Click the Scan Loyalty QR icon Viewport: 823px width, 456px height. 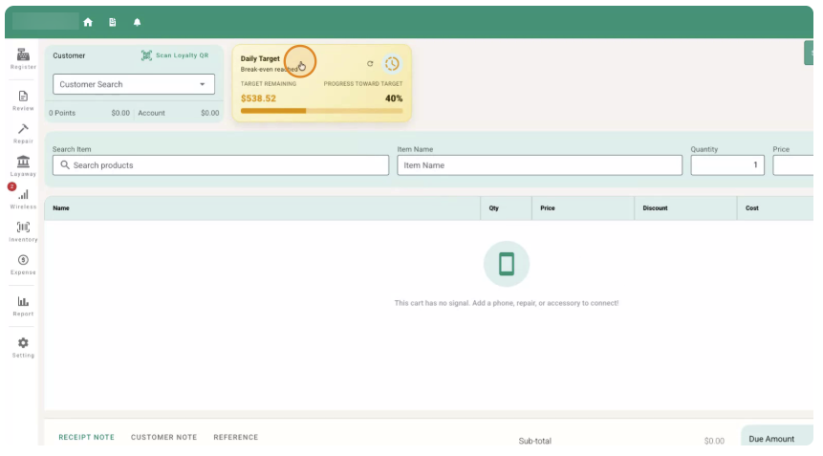pos(146,55)
